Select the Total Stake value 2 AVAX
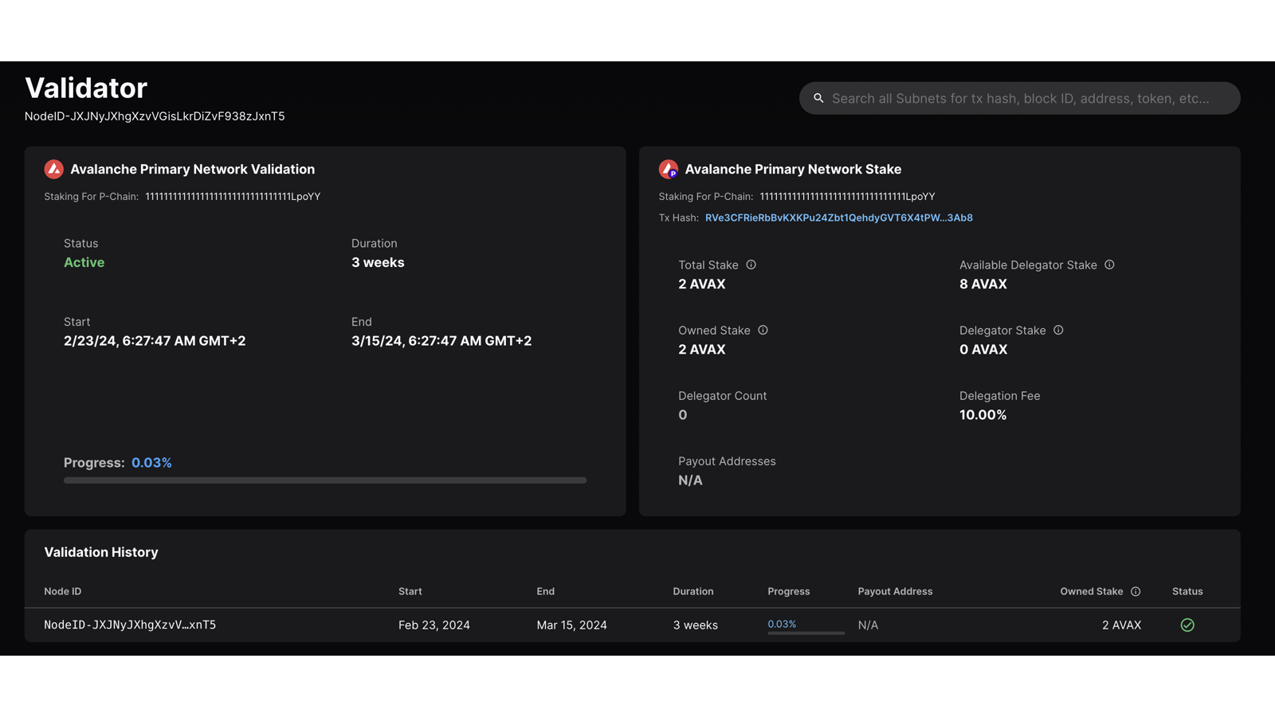Image resolution: width=1275 pixels, height=717 pixels. coord(702,284)
